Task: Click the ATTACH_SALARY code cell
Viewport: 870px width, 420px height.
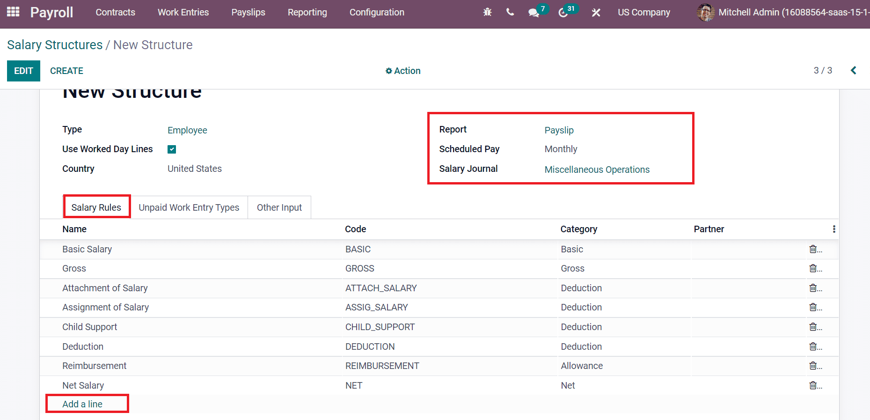Action: click(381, 288)
